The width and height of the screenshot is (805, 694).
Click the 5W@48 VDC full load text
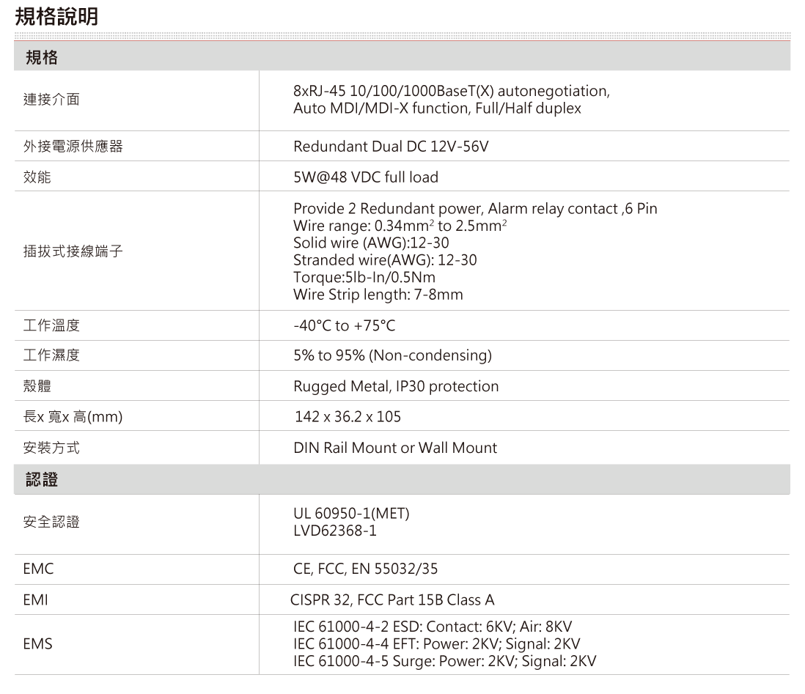tap(365, 177)
